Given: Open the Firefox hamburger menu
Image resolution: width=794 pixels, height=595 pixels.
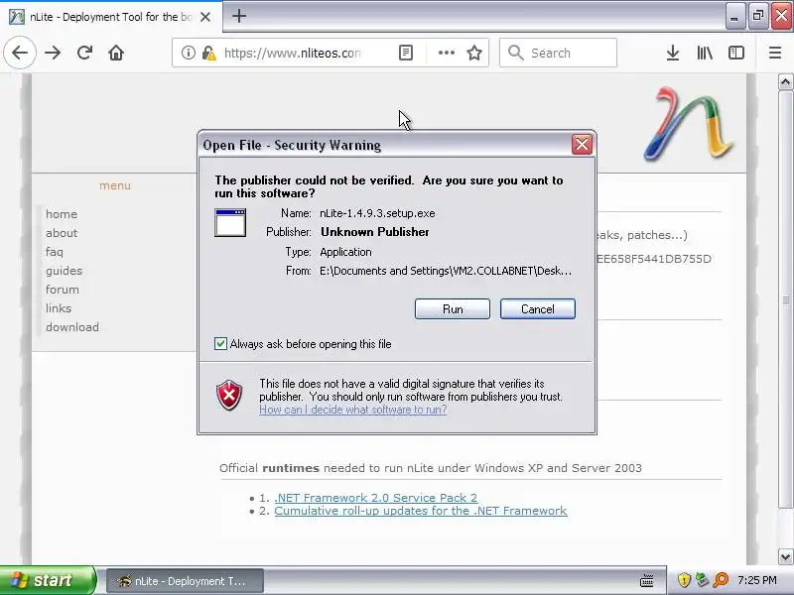Looking at the screenshot, I should pos(775,53).
